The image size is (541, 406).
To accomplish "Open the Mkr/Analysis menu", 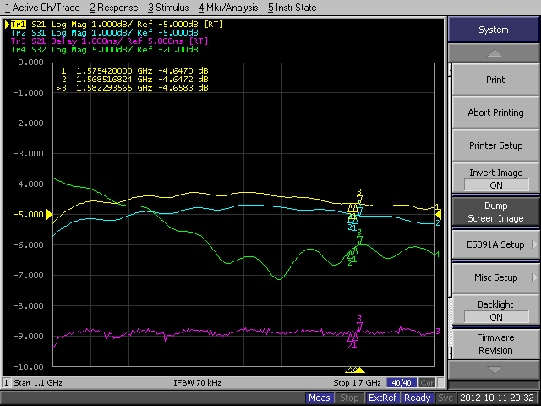I will [x=228, y=7].
